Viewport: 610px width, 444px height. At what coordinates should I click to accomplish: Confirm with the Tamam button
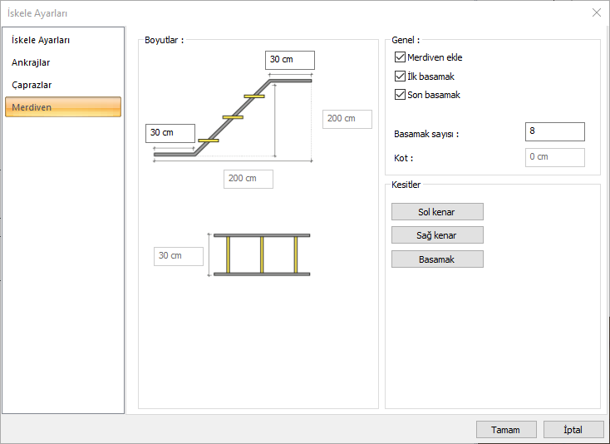pyautogui.click(x=506, y=430)
